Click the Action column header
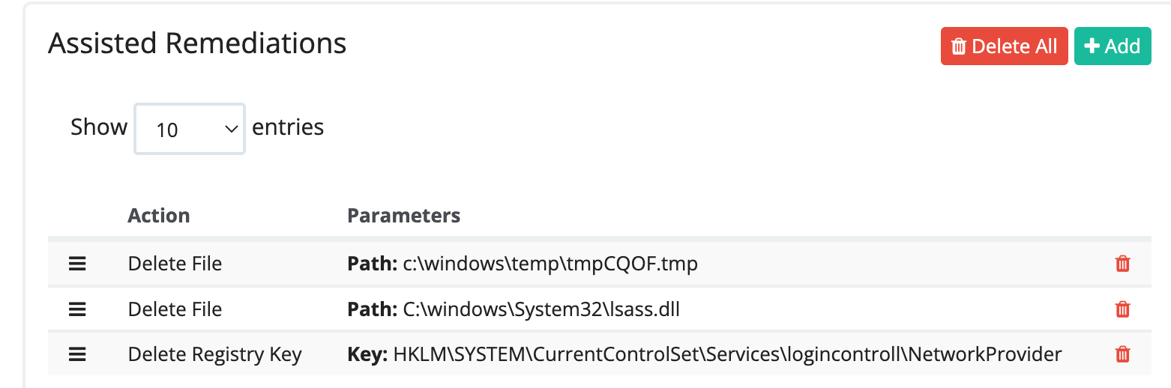 [x=159, y=216]
